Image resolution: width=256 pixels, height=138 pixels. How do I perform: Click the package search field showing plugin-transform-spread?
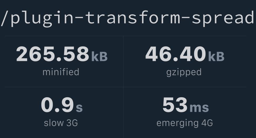click(x=128, y=18)
